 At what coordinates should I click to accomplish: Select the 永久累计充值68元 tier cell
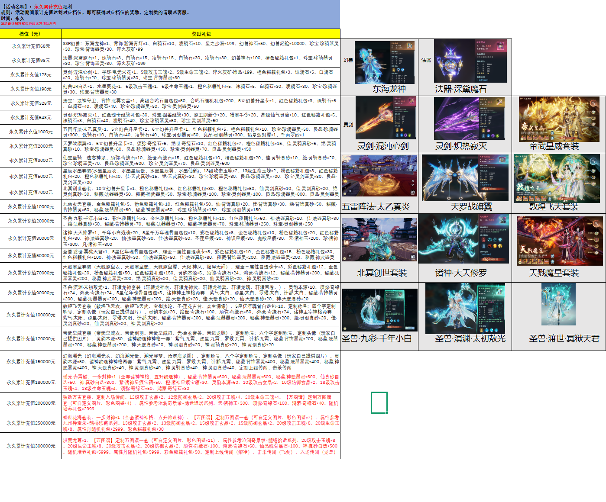[31, 46]
